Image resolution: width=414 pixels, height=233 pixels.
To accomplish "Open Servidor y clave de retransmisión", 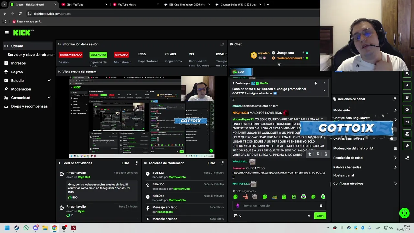I will click(x=31, y=55).
